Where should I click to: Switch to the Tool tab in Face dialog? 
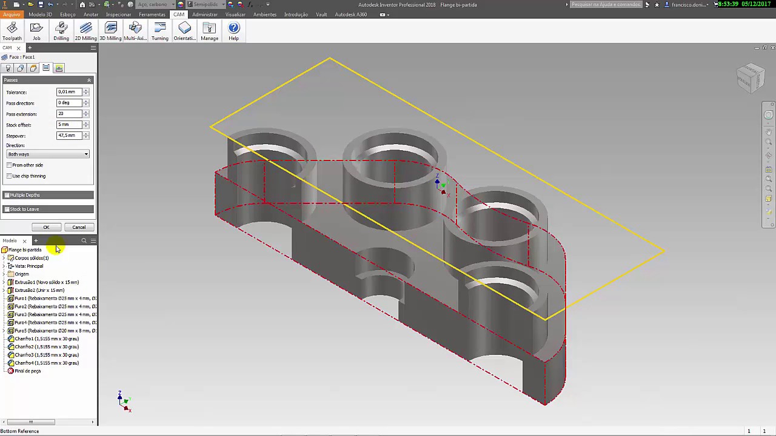click(x=8, y=68)
